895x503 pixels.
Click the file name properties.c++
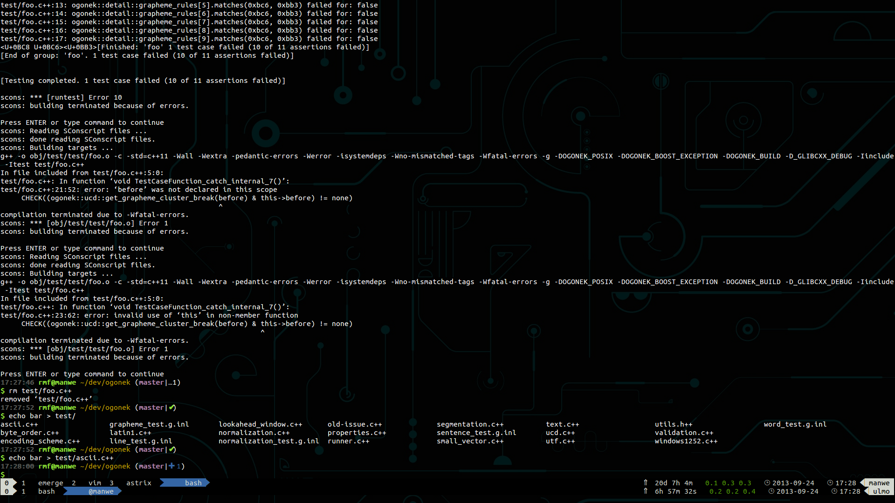pyautogui.click(x=357, y=433)
